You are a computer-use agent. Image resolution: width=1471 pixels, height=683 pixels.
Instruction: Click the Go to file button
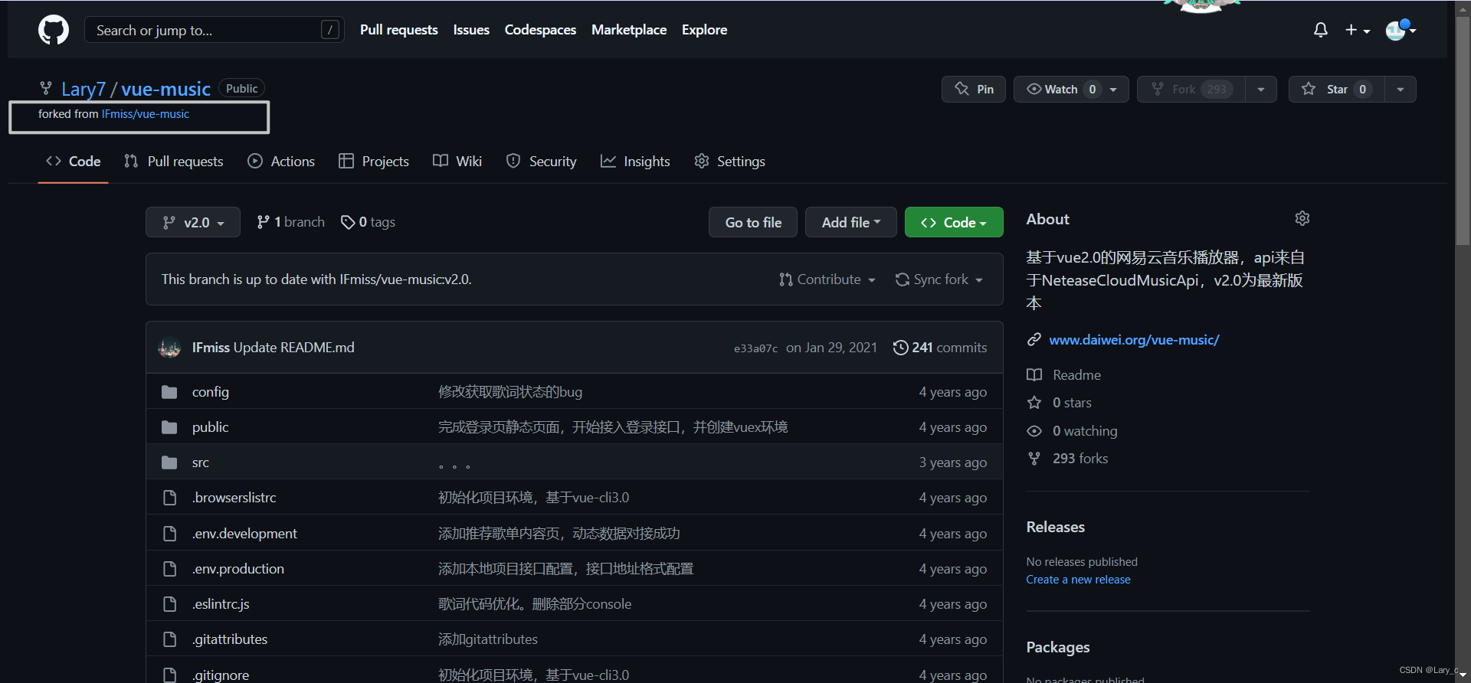[x=753, y=222]
